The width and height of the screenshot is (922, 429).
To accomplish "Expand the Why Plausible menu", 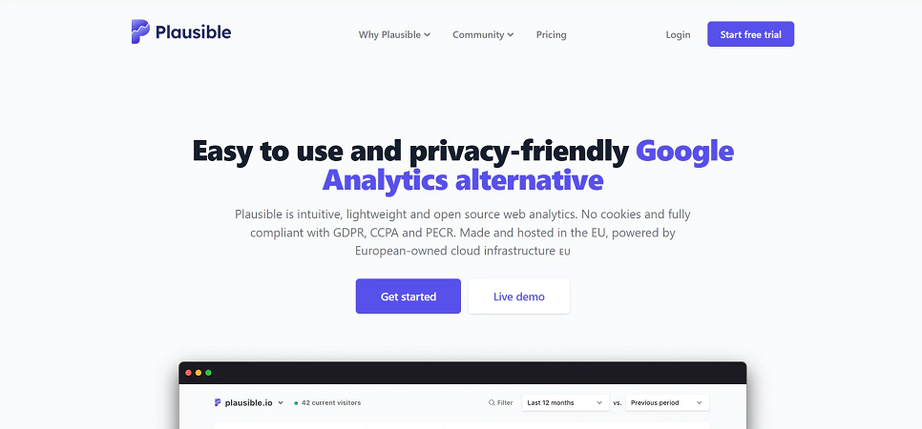I will [394, 34].
